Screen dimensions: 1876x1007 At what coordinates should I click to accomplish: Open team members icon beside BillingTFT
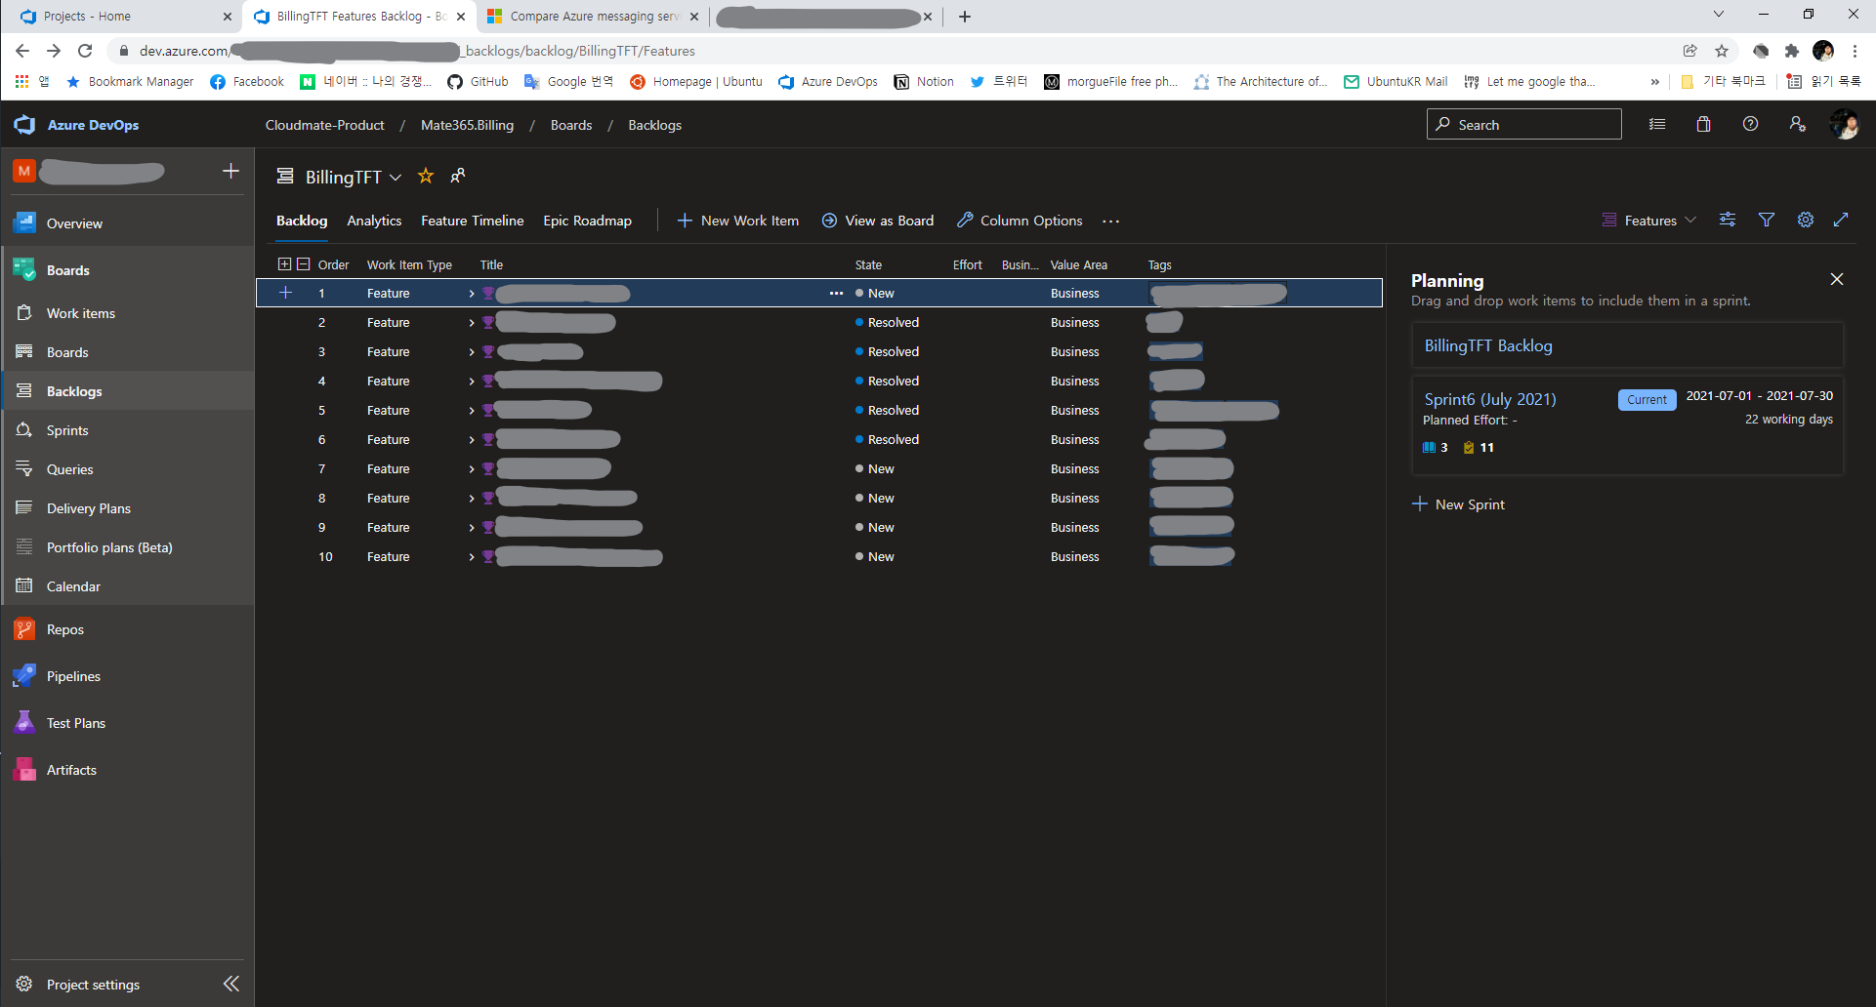point(457,176)
